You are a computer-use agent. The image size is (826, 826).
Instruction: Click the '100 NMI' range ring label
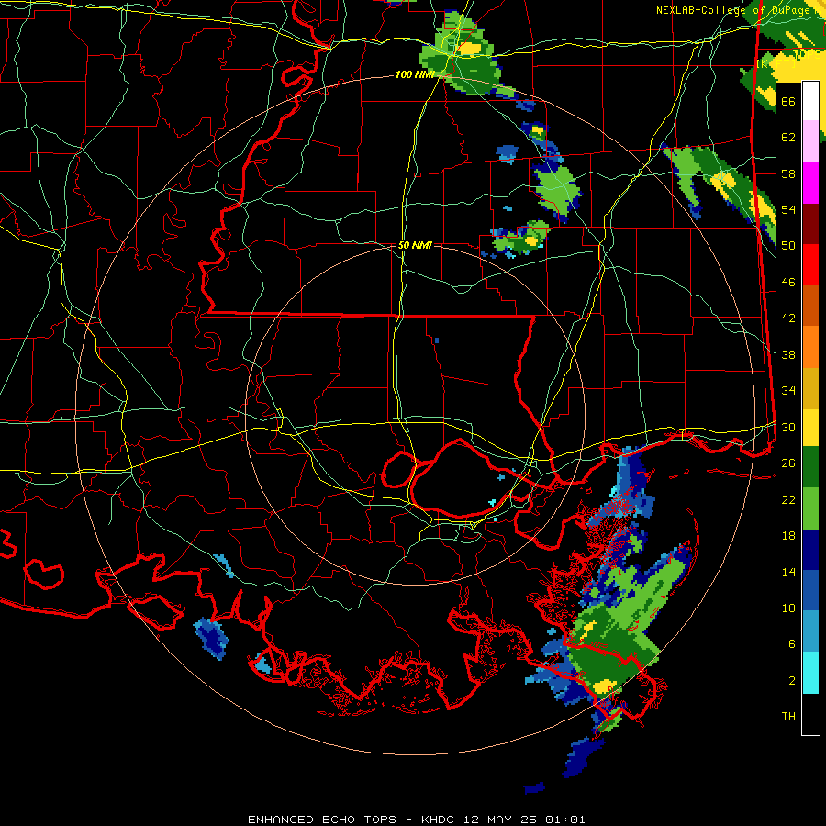click(x=415, y=75)
